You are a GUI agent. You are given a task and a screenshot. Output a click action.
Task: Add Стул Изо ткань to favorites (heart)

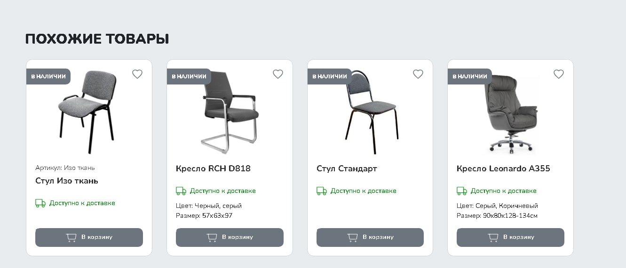click(137, 74)
